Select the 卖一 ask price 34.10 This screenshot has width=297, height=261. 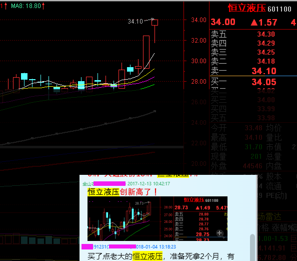tap(264, 71)
